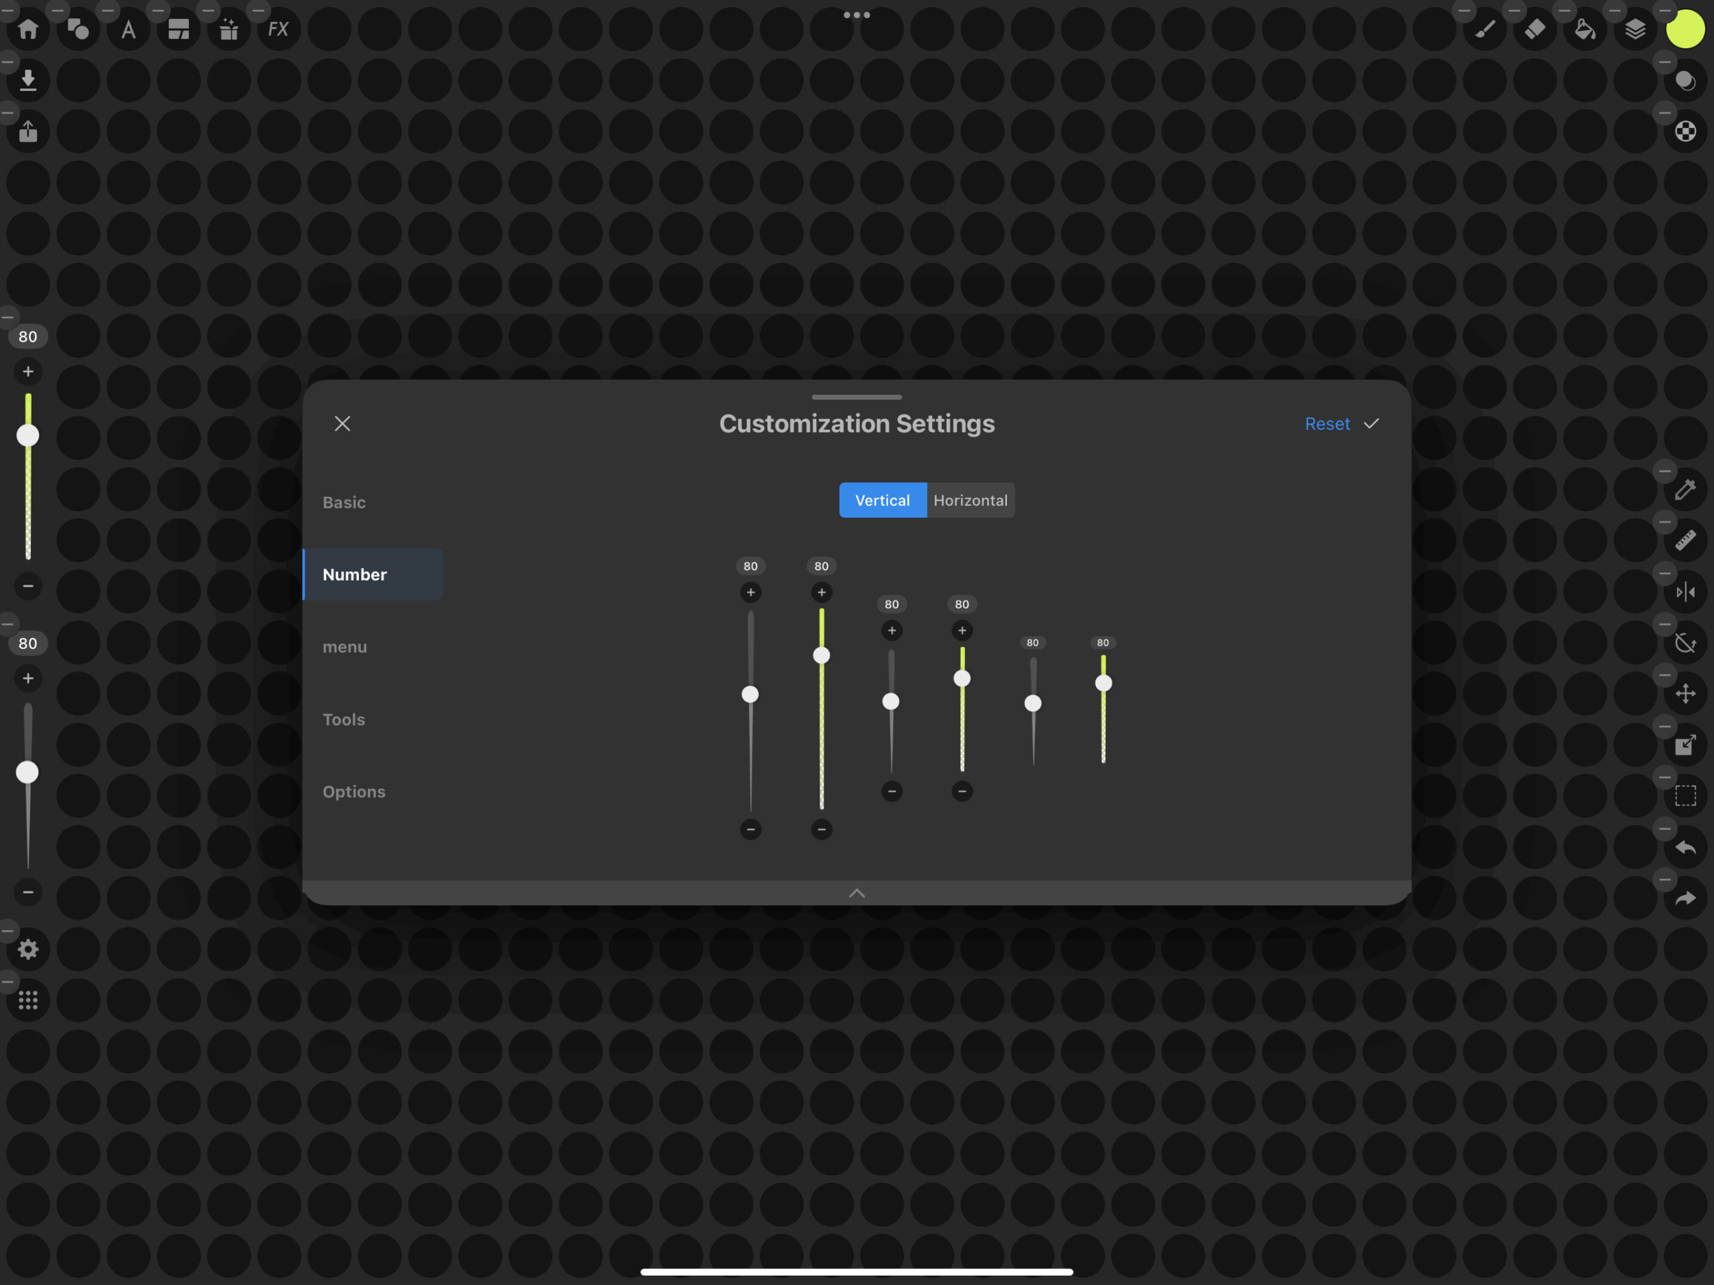Screen dimensions: 1714x1285
Task: Click remove badge on the Home icon
Action: click(7, 9)
